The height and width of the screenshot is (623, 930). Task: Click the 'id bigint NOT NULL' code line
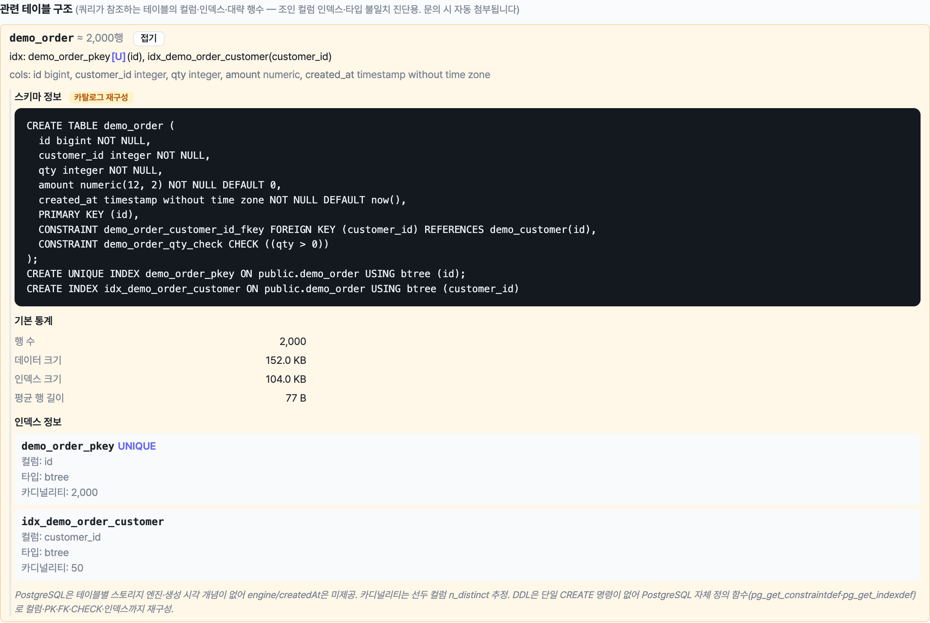point(94,141)
